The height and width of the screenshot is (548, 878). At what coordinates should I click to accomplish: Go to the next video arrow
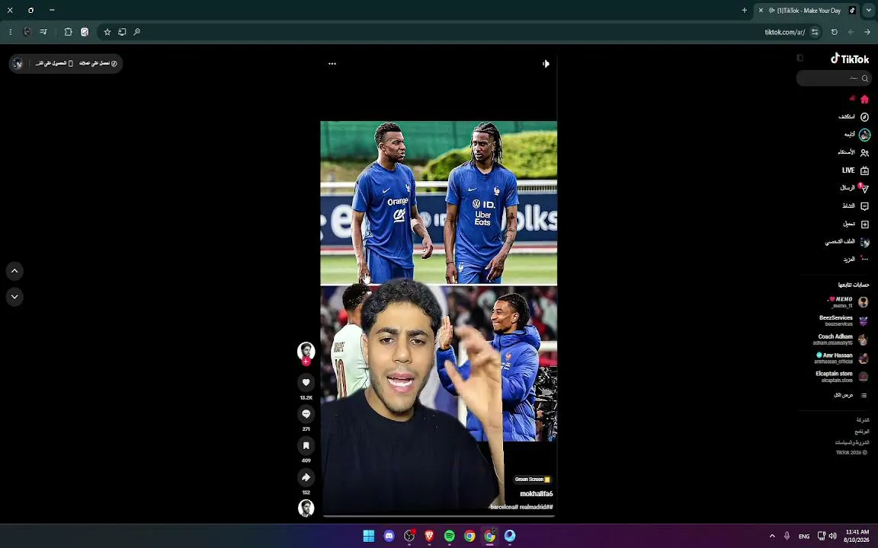[14, 297]
